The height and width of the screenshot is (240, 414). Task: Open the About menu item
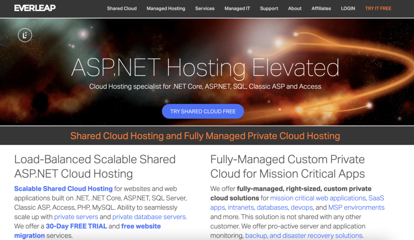tap(295, 8)
